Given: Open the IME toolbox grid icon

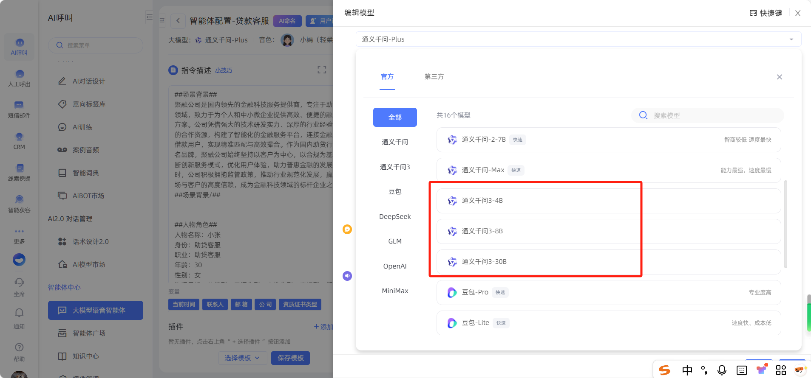Looking at the screenshot, I should [781, 370].
